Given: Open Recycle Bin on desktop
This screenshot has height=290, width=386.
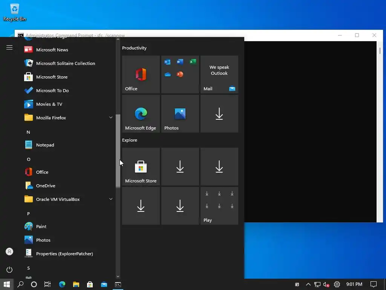Looking at the screenshot, I should 15,12.
